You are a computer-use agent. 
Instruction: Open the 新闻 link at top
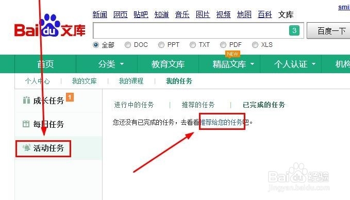click(x=100, y=15)
